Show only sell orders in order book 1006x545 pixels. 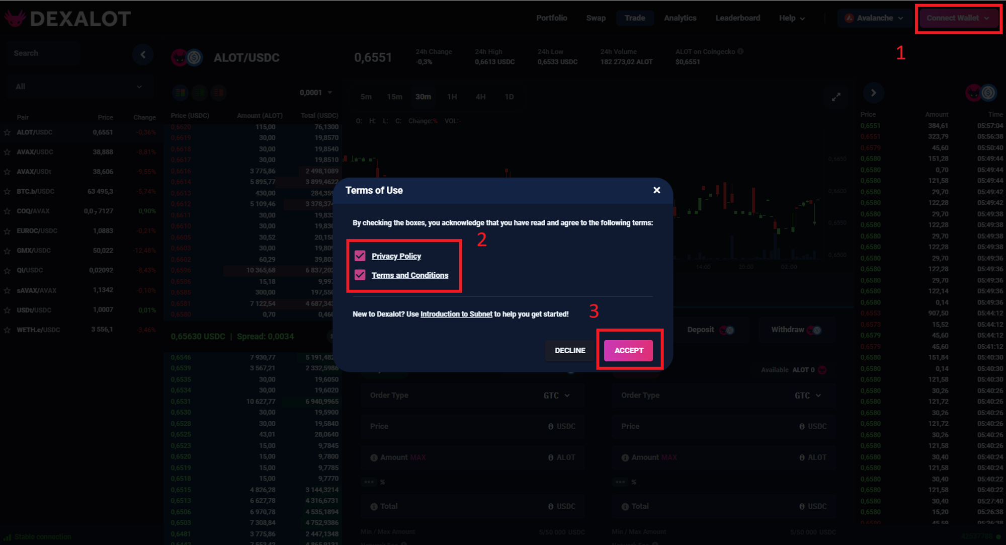click(x=218, y=93)
